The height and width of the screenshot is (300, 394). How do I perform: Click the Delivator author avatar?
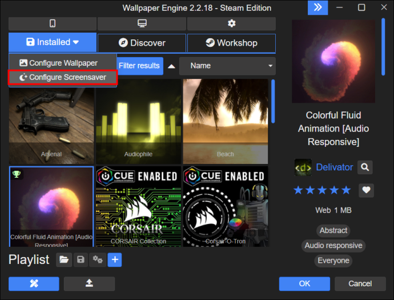(303, 167)
